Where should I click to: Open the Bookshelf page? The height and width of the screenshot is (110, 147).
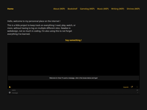[x=72, y=9]
